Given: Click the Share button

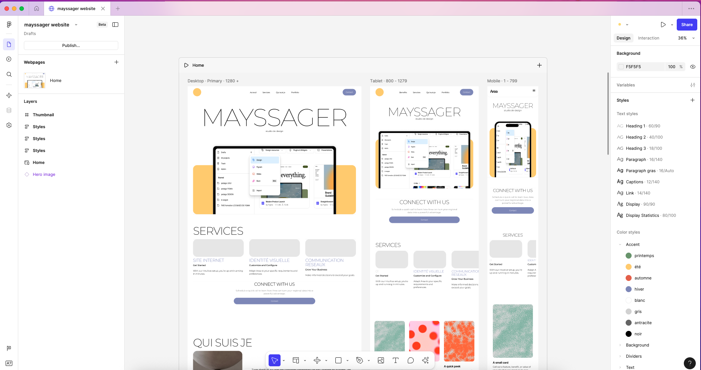Looking at the screenshot, I should [x=686, y=25].
